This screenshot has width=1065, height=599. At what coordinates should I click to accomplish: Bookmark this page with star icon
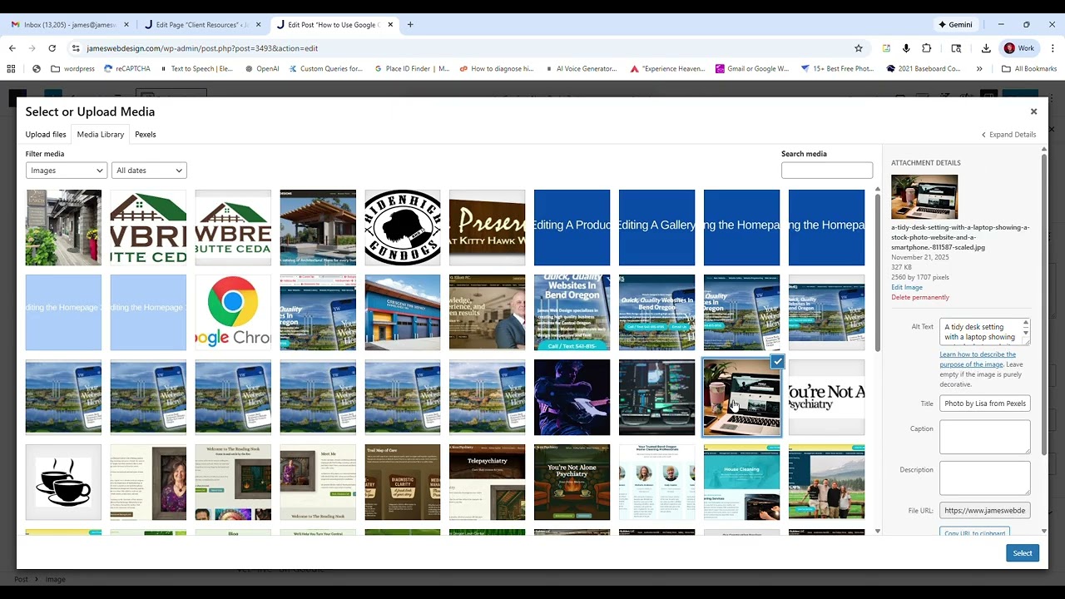[859, 48]
